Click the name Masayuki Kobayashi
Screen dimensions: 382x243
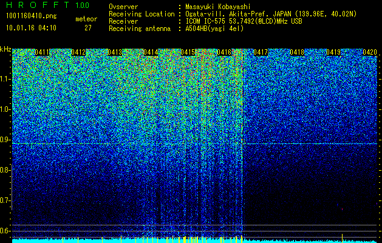218,7
